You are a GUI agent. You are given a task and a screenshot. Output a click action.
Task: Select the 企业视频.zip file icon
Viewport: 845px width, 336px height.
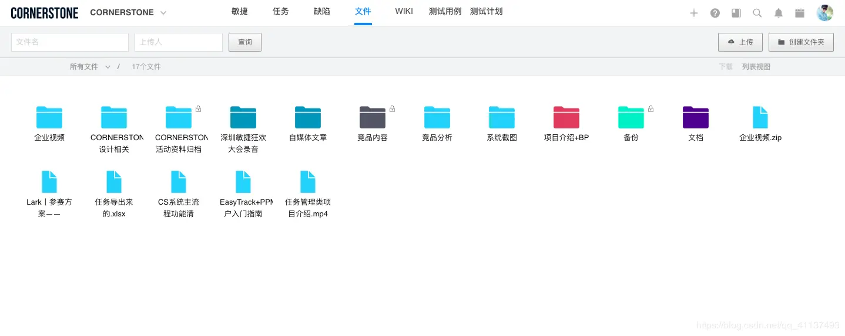pyautogui.click(x=760, y=117)
